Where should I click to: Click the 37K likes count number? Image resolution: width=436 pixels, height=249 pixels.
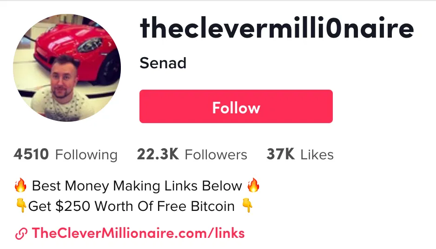[x=280, y=154]
